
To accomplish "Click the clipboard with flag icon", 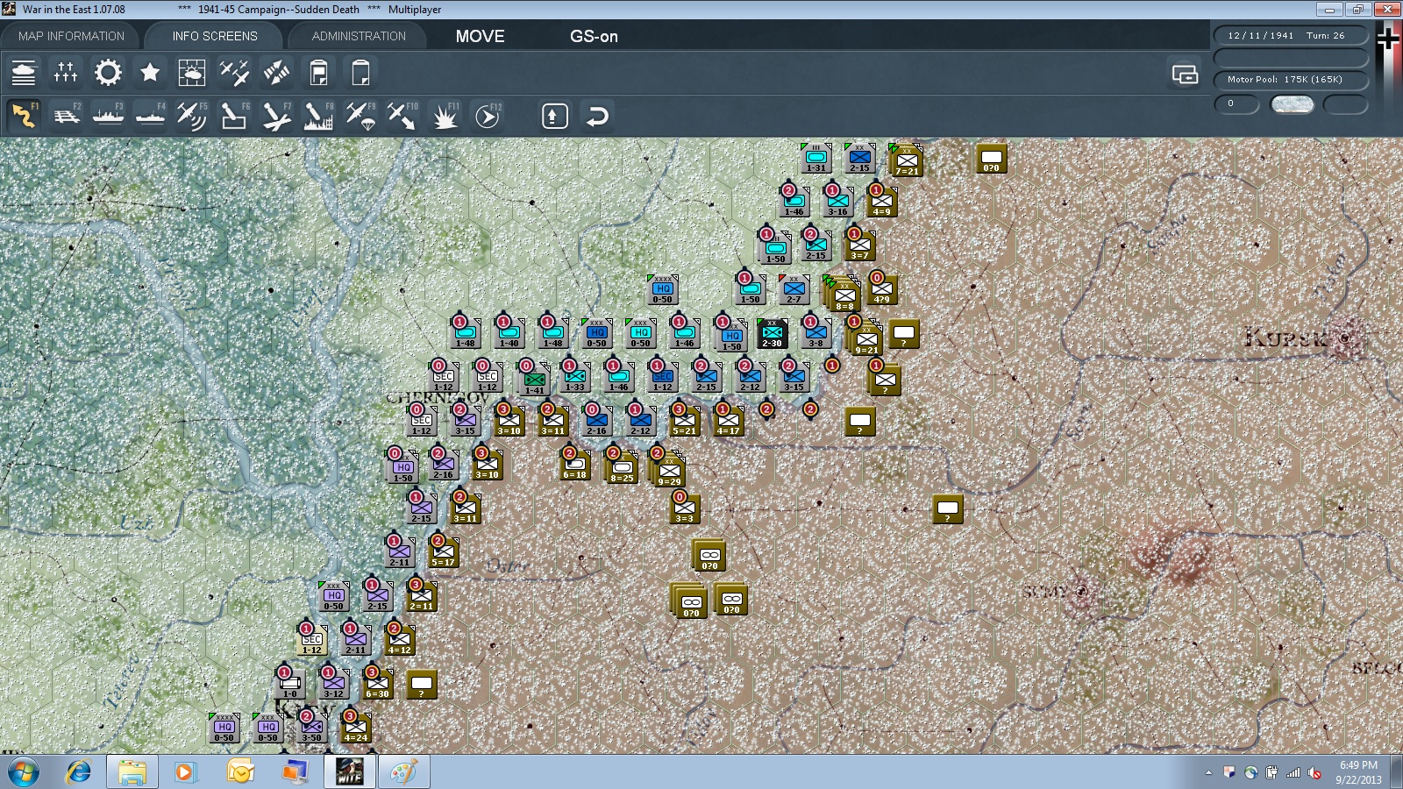I will 318,72.
